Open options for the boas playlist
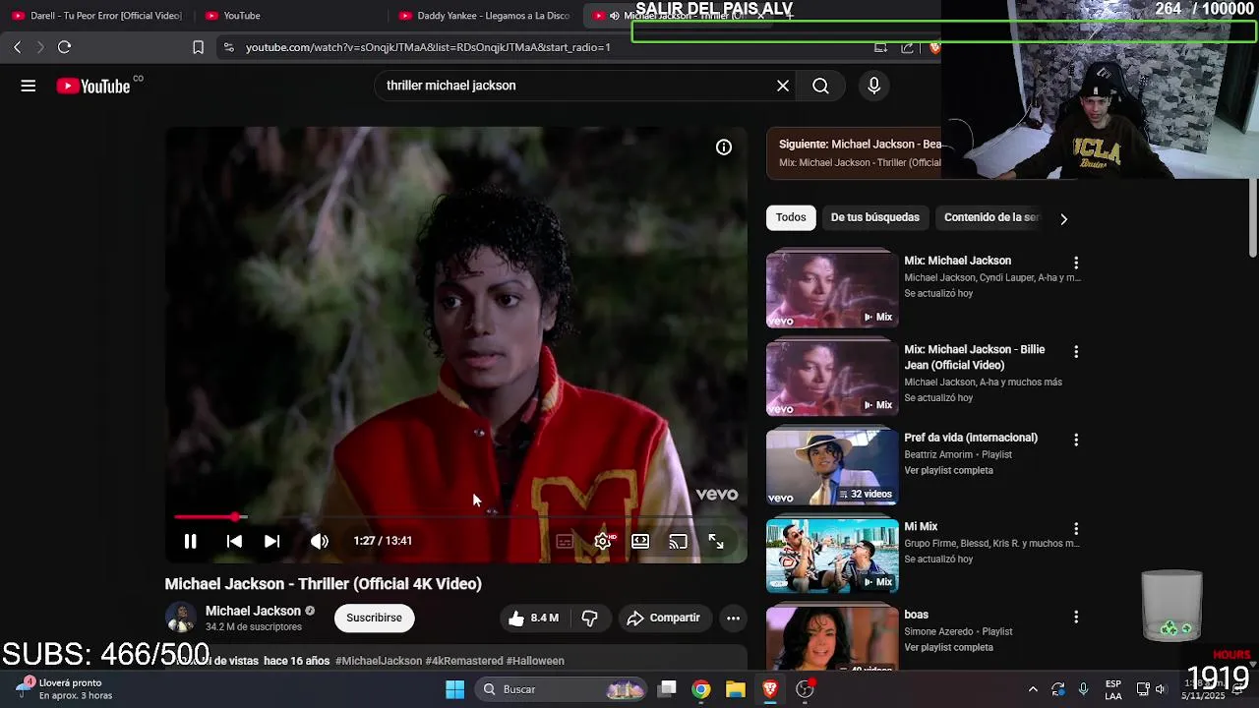Viewport: 1259px width, 708px height. coord(1076,617)
